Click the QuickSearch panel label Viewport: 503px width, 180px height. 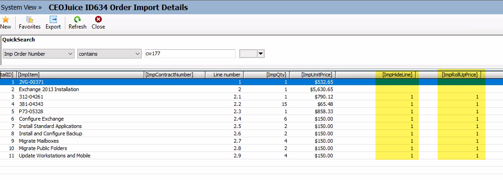(x=18, y=40)
